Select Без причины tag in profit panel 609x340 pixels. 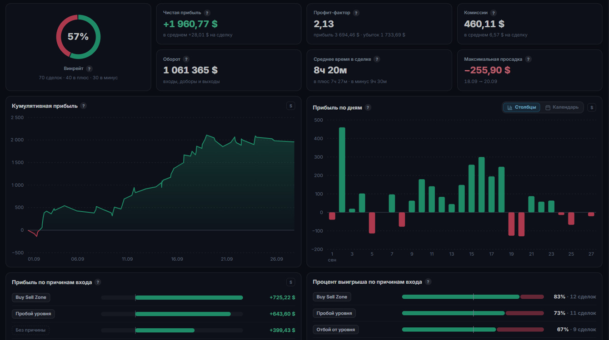point(30,330)
